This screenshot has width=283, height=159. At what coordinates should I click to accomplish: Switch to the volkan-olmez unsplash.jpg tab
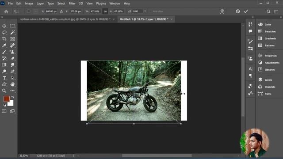[x=65, y=19]
